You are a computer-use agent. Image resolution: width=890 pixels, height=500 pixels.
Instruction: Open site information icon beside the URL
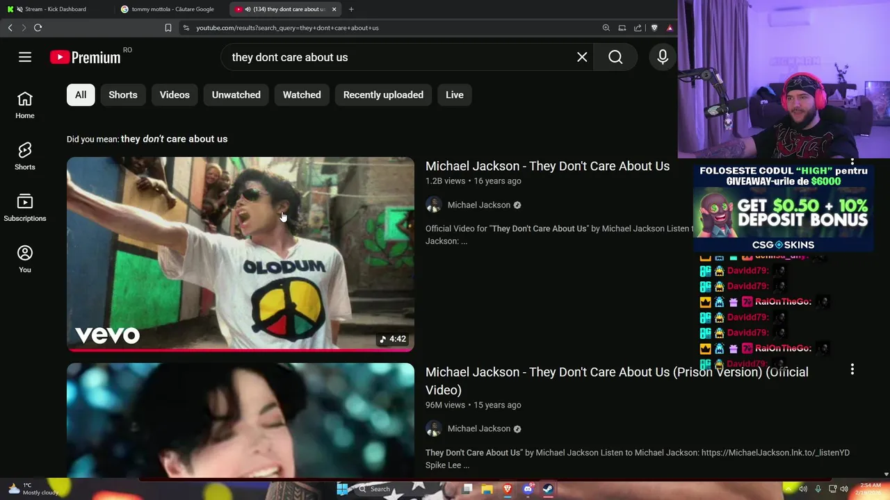186,28
